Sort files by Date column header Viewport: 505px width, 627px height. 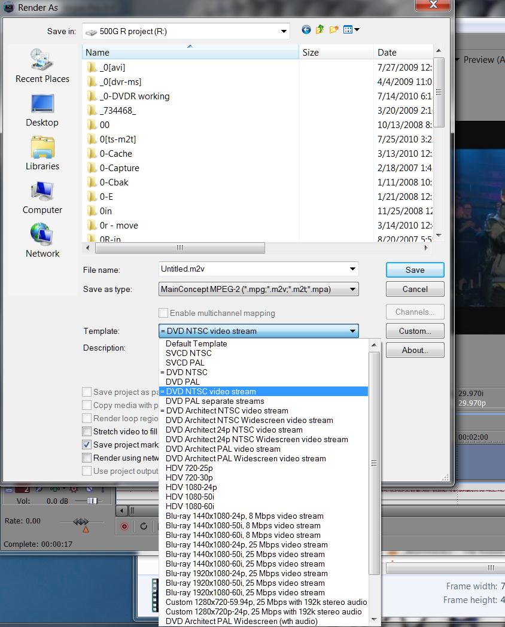pos(403,53)
